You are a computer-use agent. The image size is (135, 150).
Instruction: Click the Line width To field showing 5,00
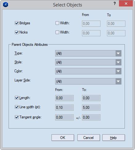click(x=91, y=108)
